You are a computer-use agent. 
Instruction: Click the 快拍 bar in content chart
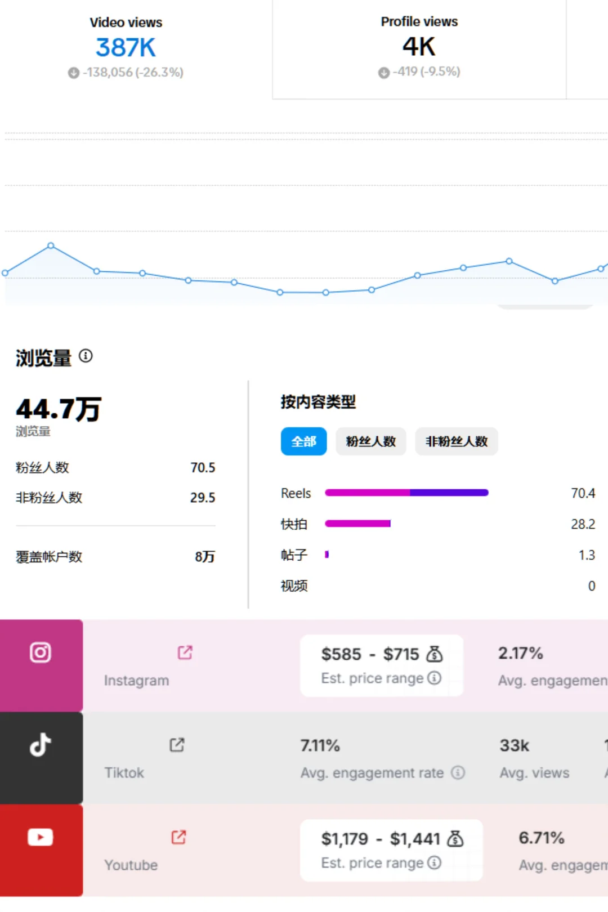click(x=357, y=524)
